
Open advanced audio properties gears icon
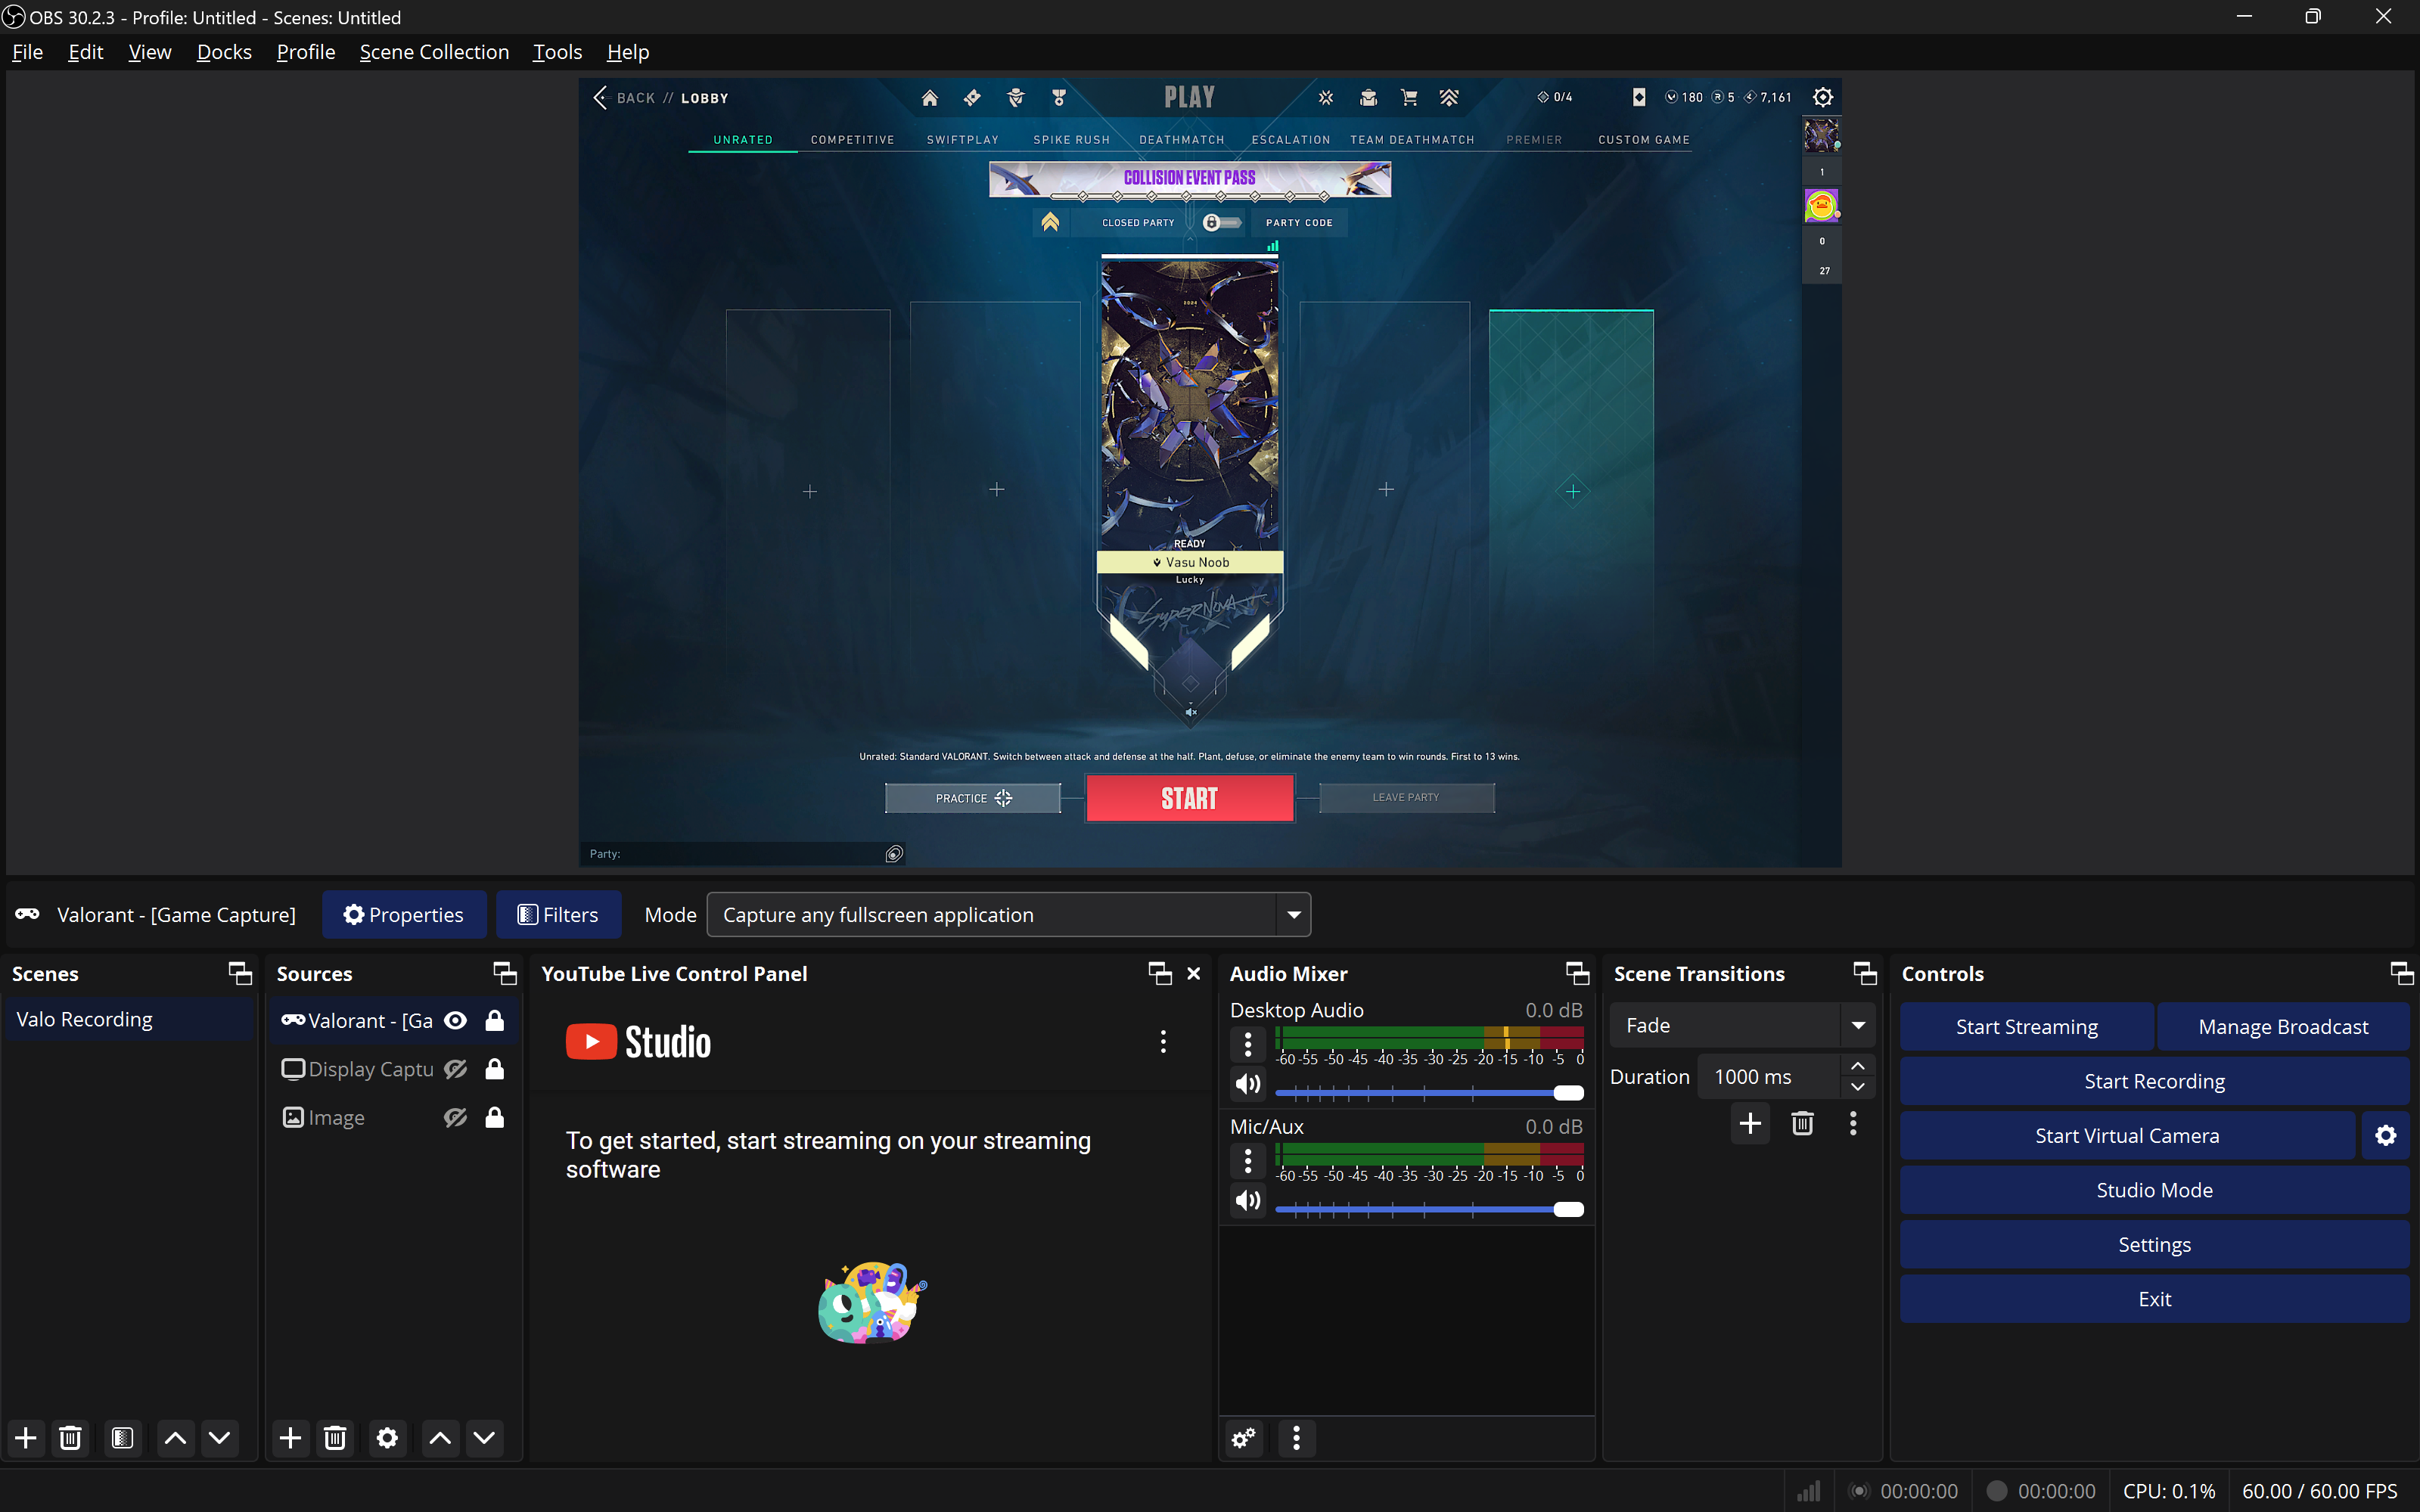pos(1244,1438)
